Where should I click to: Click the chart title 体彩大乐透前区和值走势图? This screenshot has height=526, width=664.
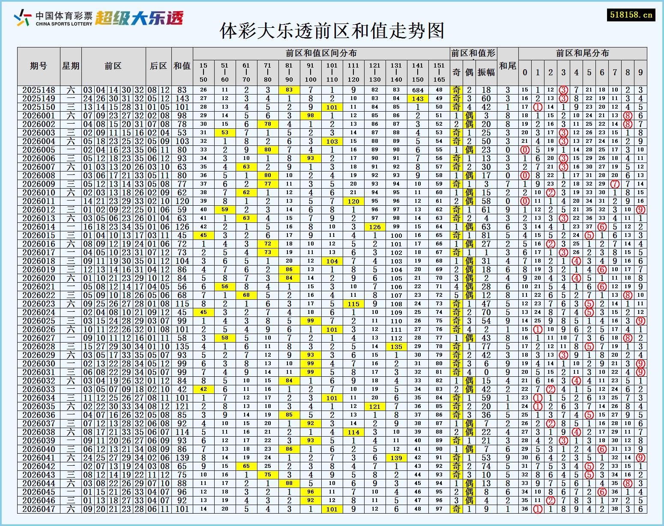point(332,31)
